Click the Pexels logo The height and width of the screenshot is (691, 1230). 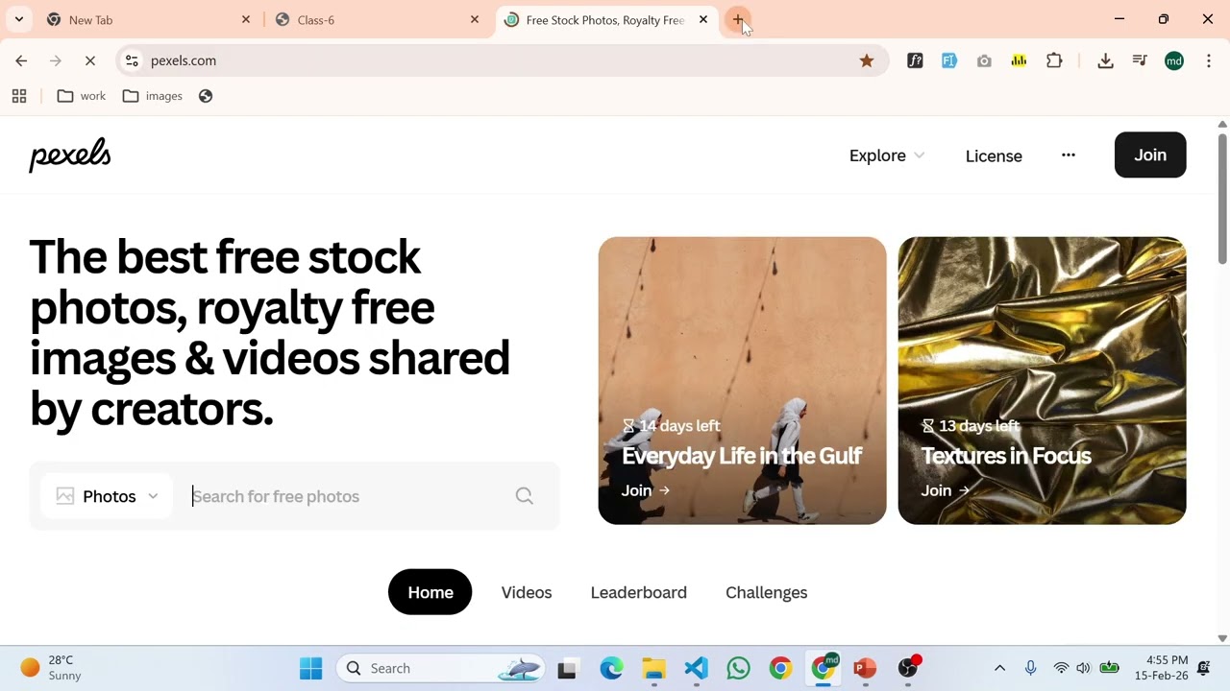(70, 155)
